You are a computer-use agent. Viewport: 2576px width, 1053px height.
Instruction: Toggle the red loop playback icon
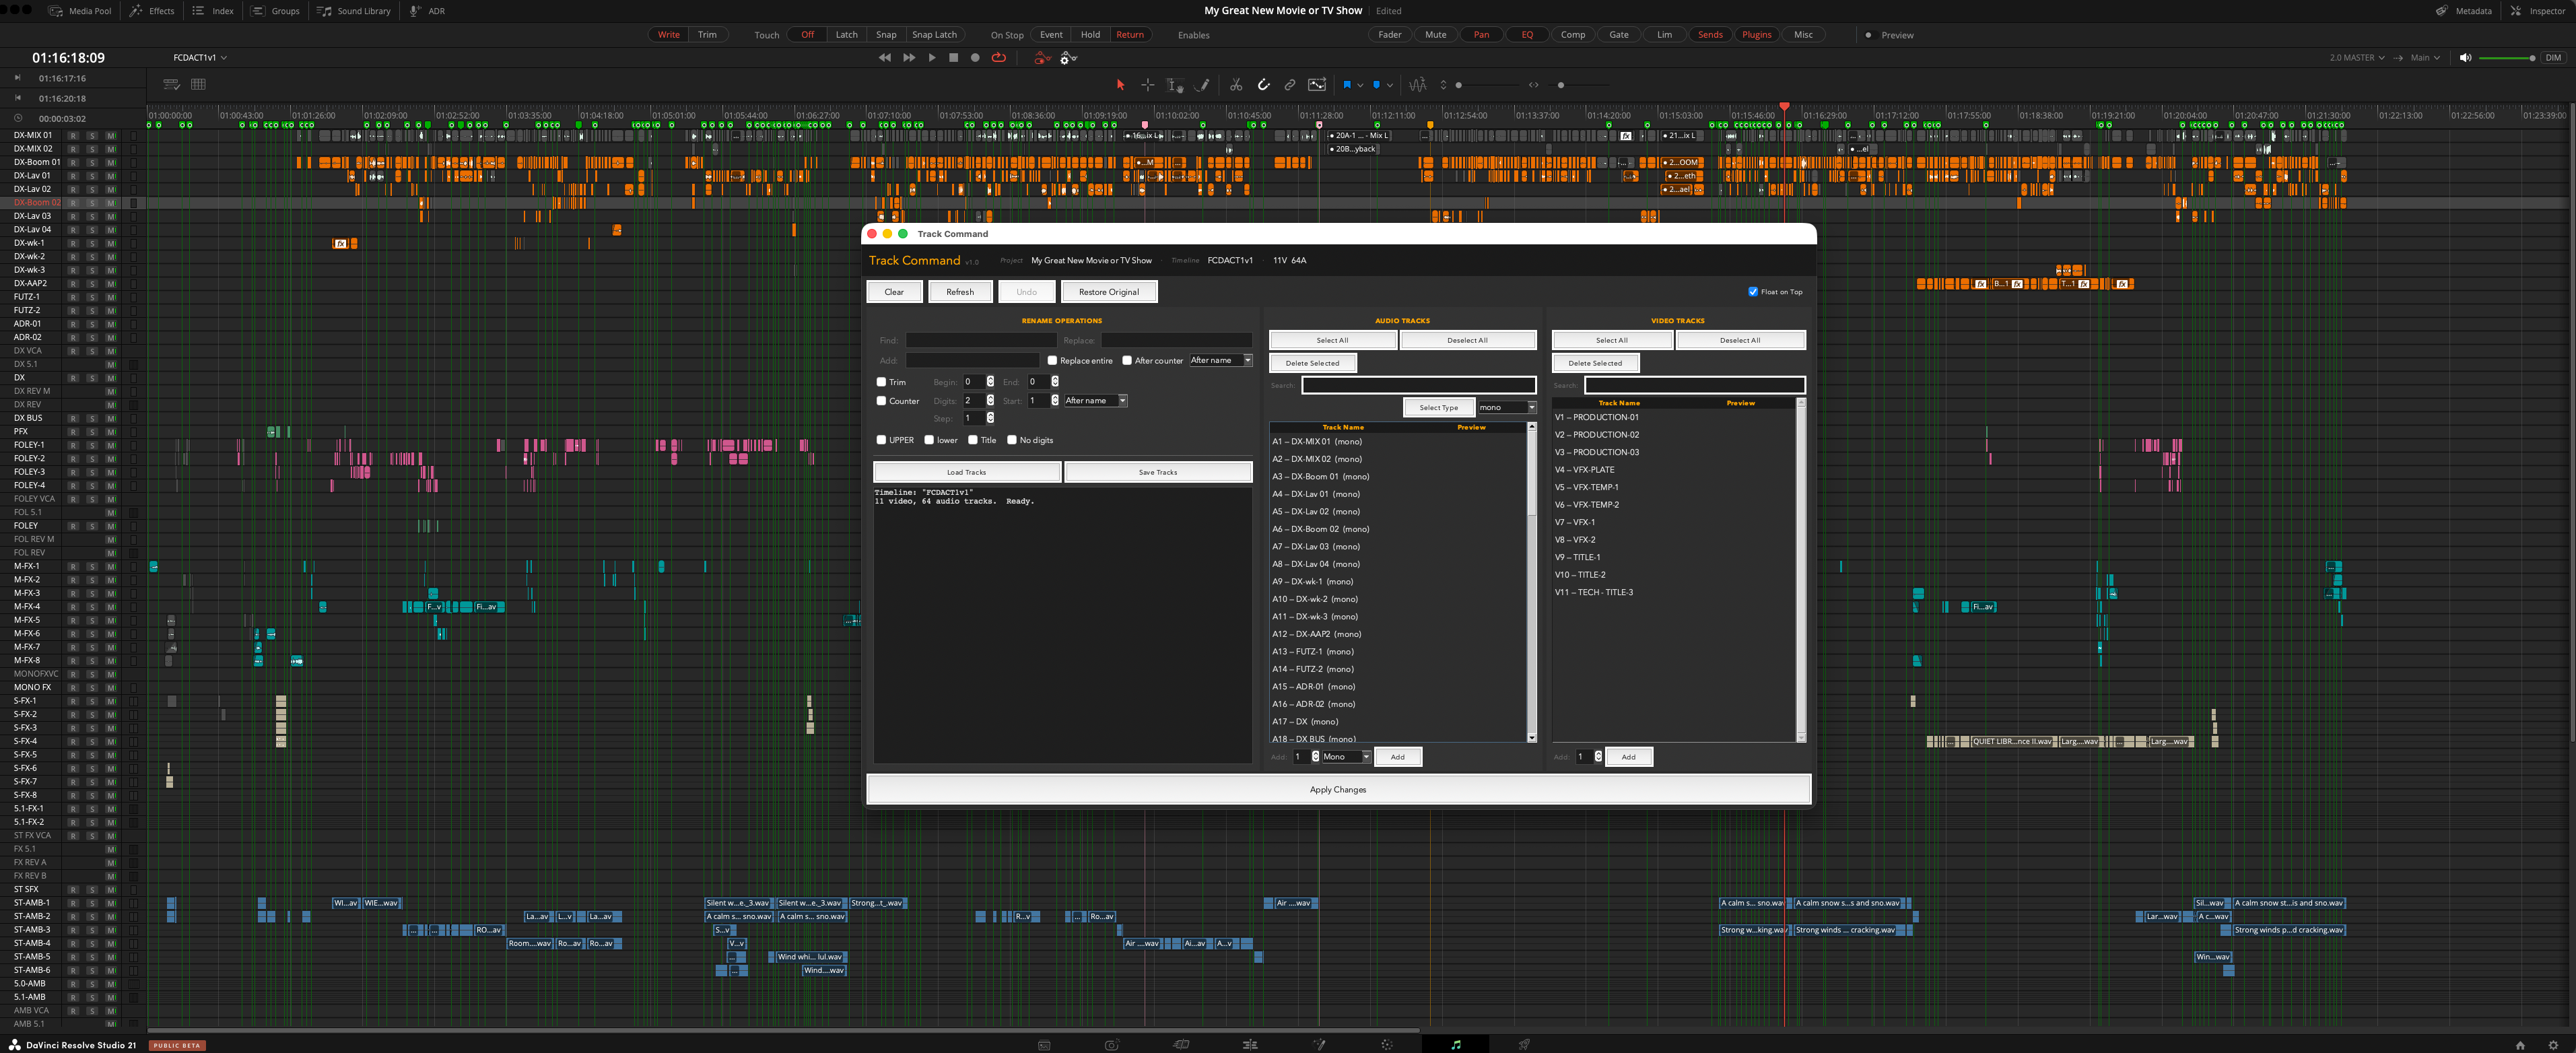998,58
